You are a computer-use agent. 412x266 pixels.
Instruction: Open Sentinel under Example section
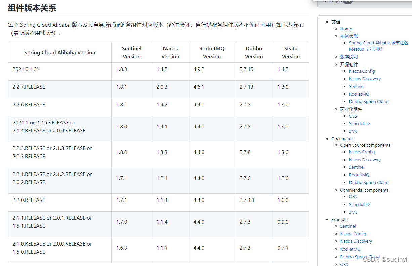(x=348, y=226)
